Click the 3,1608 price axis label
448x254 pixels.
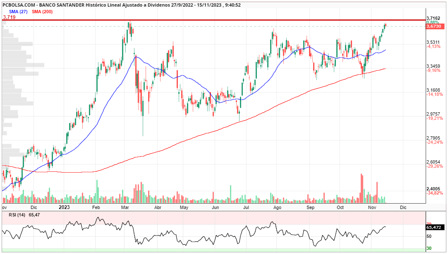433,90
